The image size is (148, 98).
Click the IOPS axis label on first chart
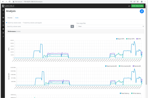pyautogui.click(x=9, y=49)
